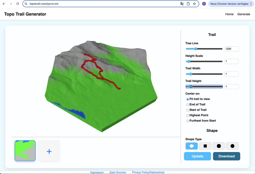255x174 pixels.
Task: Select the octagon shape type
Action: tap(219, 146)
